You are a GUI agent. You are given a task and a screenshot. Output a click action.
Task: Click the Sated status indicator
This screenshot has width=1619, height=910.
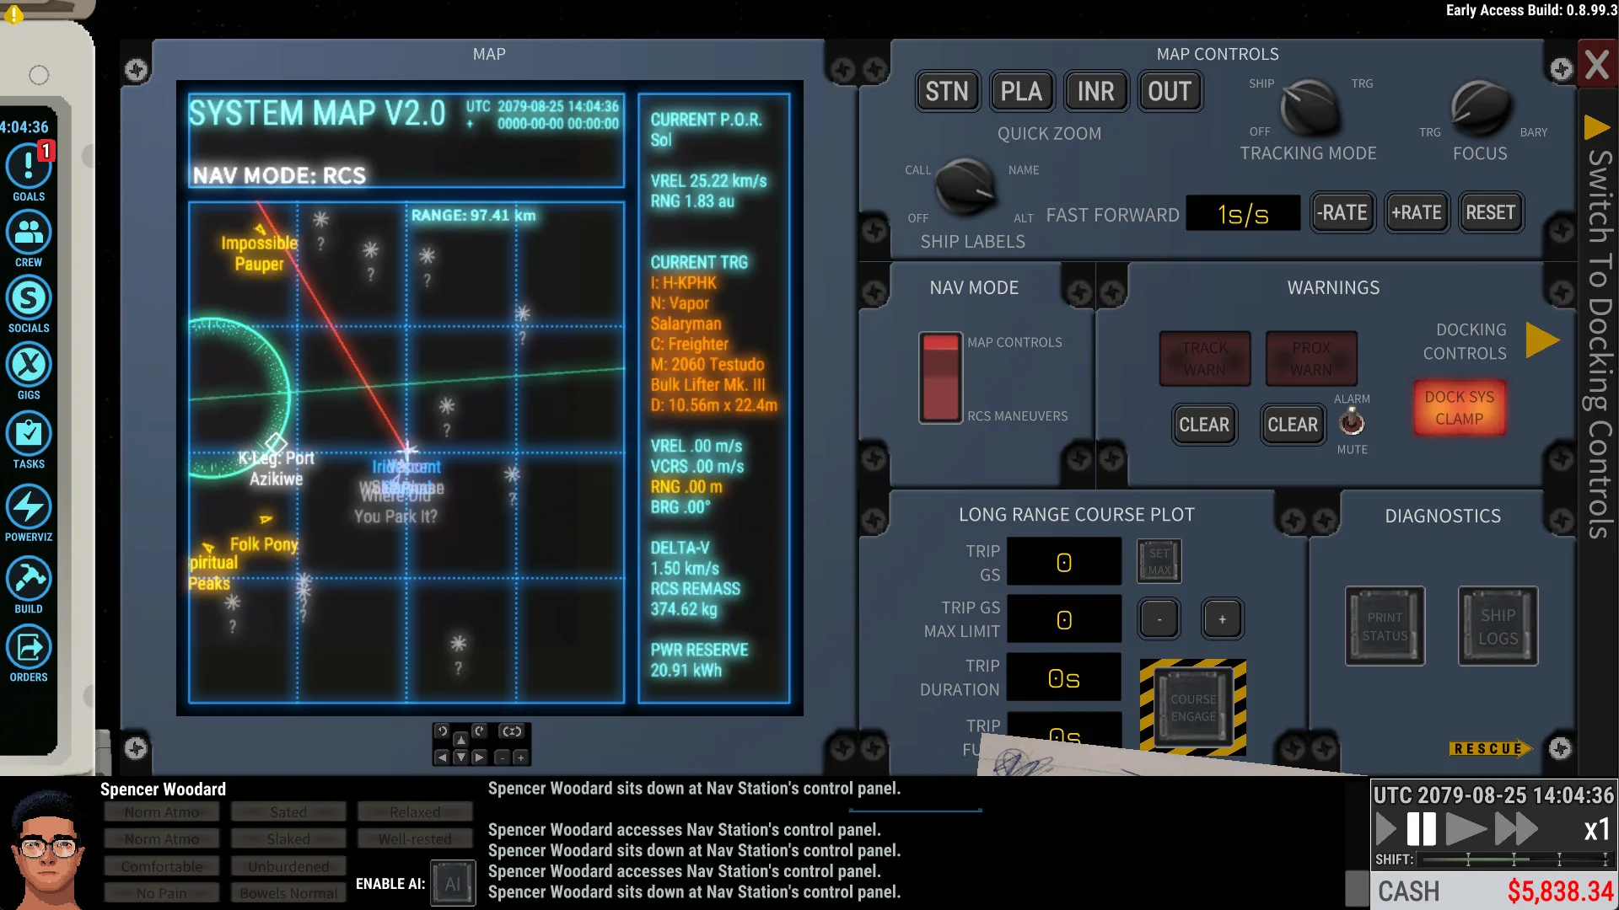click(x=288, y=812)
